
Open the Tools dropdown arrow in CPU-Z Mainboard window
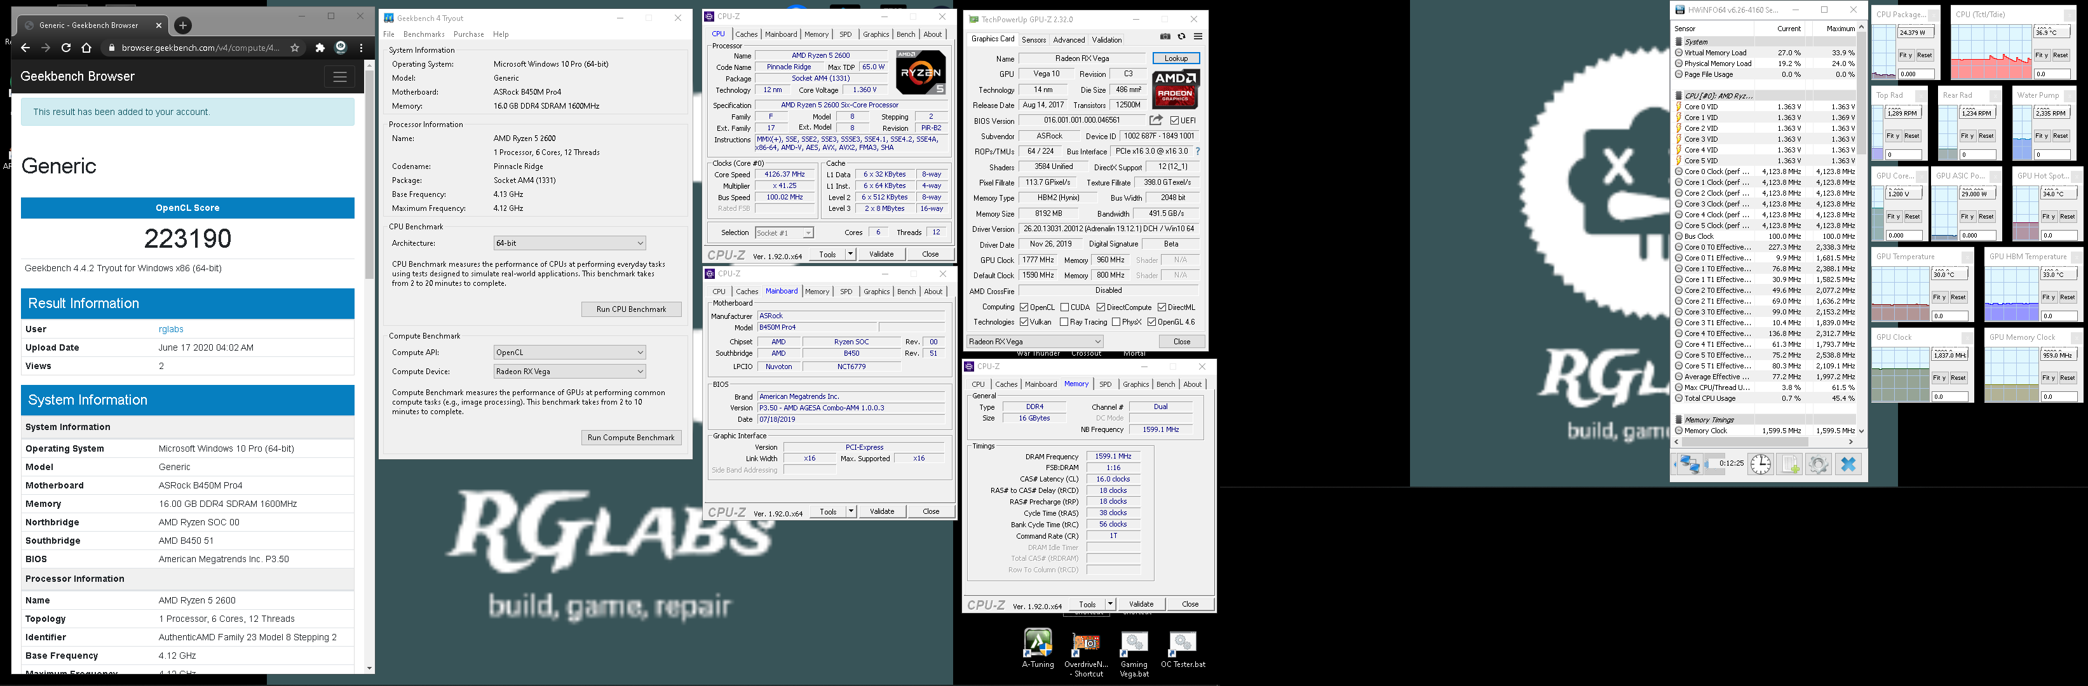851,512
